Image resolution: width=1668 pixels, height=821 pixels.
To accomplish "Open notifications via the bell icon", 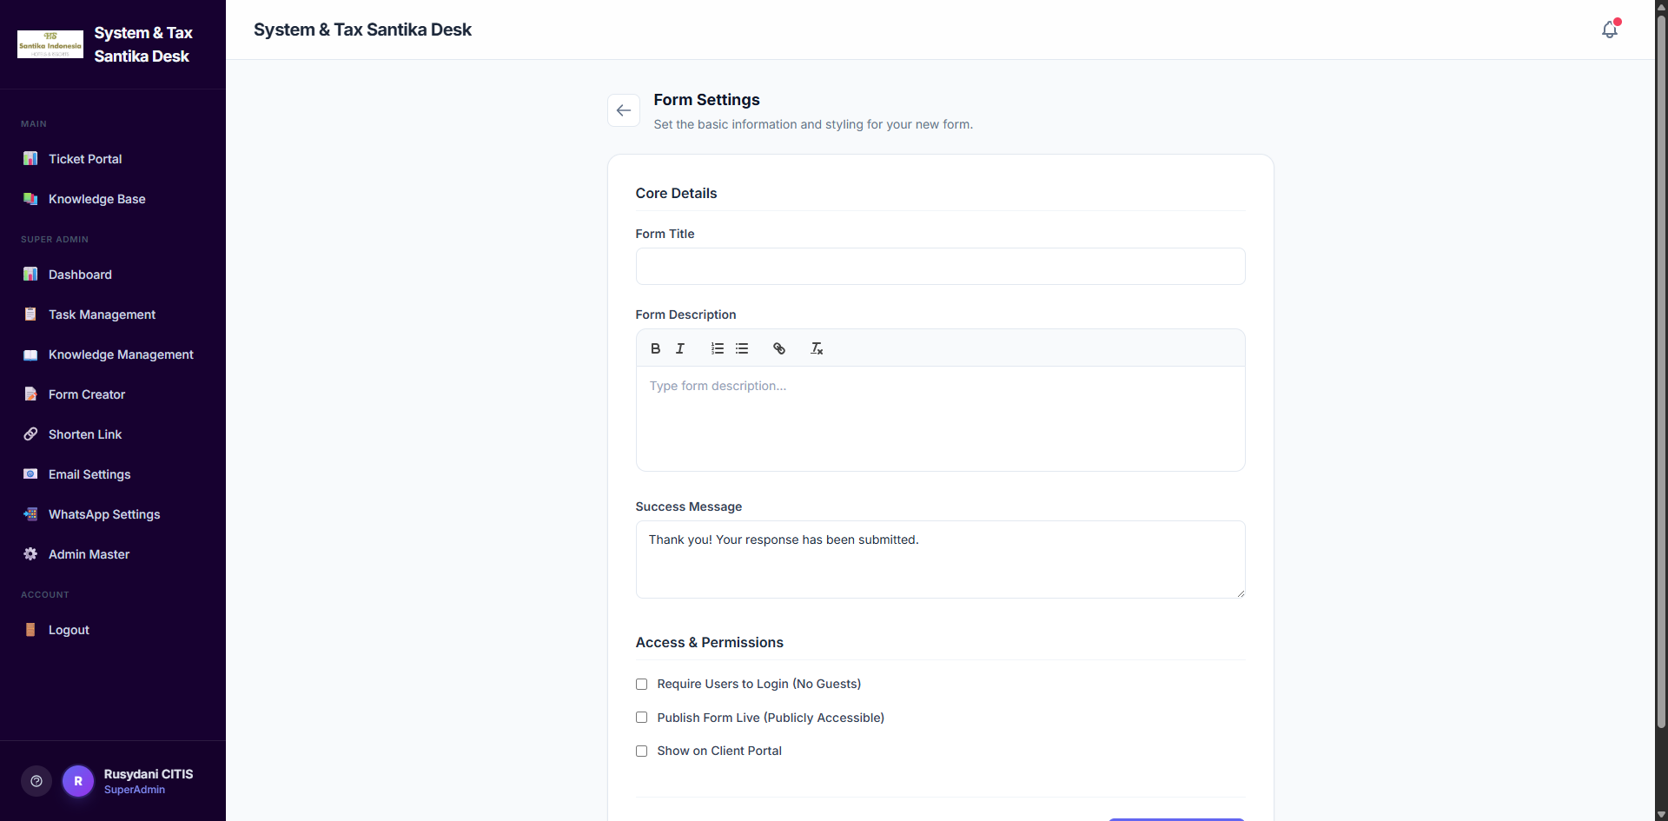I will [x=1609, y=29].
